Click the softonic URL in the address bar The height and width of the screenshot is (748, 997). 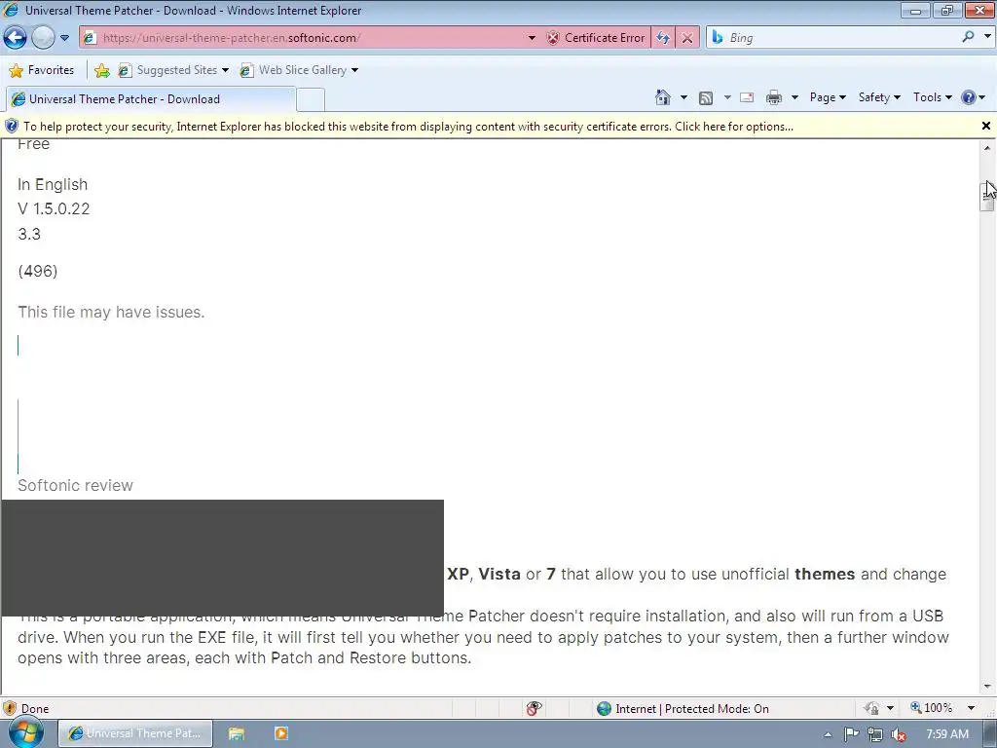232,38
